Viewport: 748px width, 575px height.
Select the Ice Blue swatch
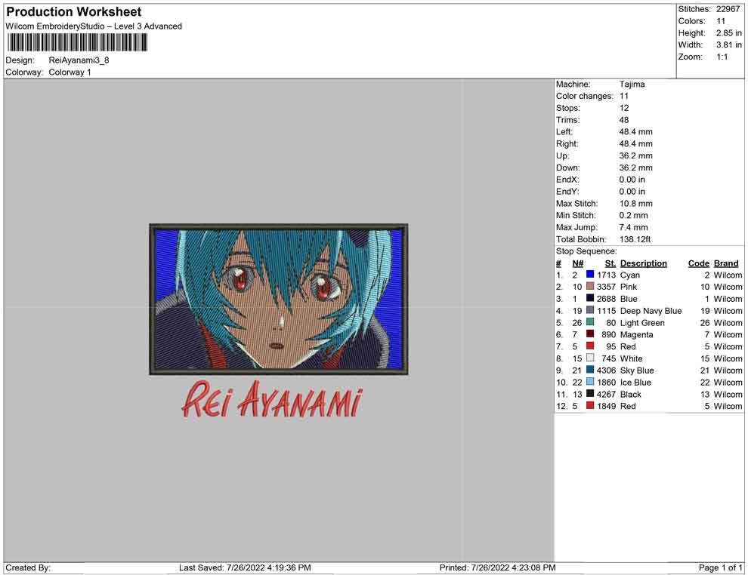590,383
